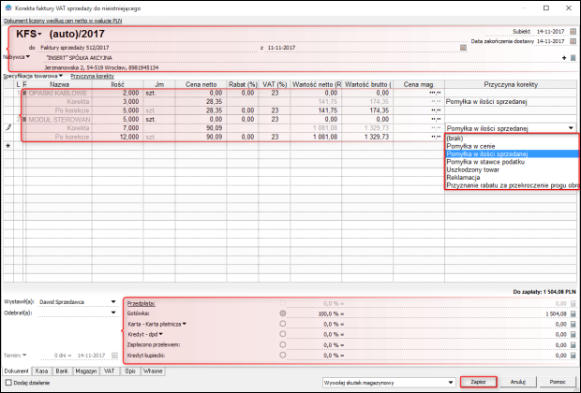Screen dimensions: 581x393
Task: Switch to the Magazyn tab
Action: 86,371
